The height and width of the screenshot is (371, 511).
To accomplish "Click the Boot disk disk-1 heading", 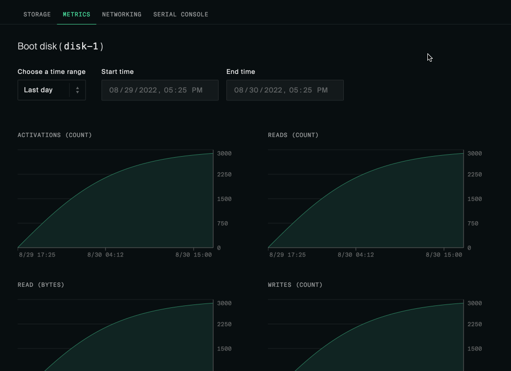I will click(x=60, y=46).
